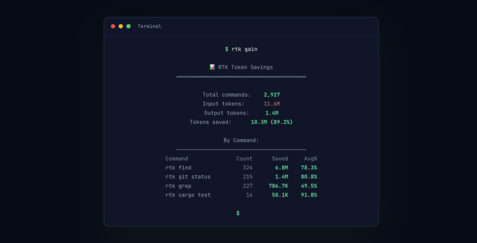The height and width of the screenshot is (243, 477).
Task: Click the 'Avg%' column header
Action: (311, 159)
